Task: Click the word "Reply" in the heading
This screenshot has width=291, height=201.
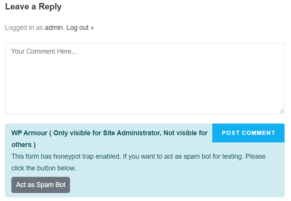Action: coord(50,7)
